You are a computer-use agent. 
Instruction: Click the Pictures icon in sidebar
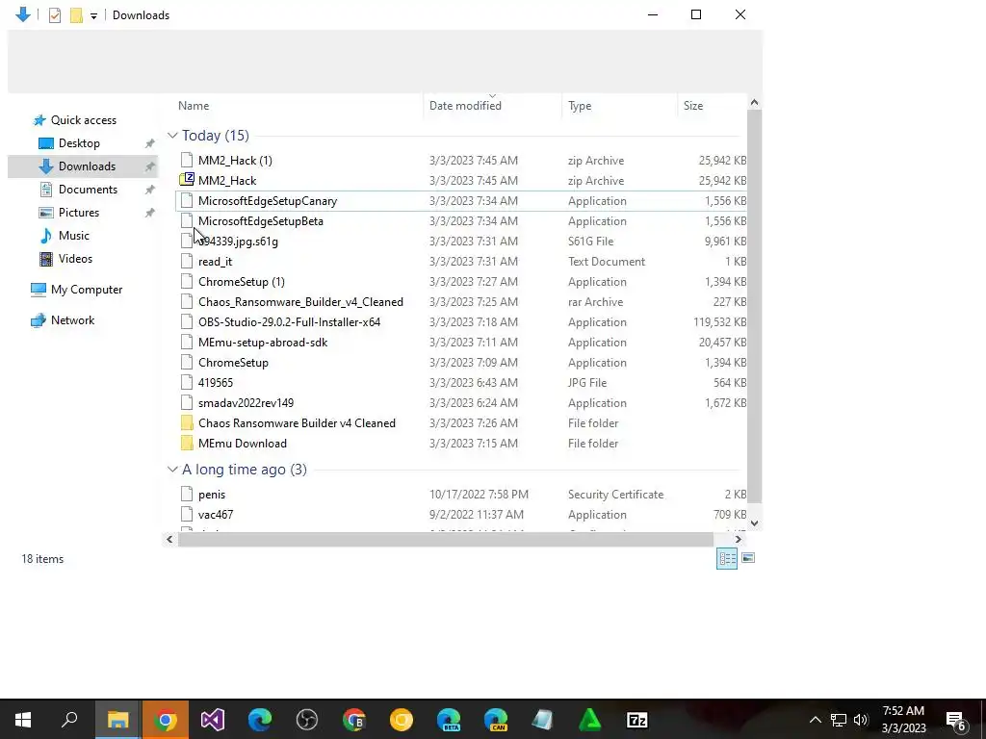pos(46,213)
